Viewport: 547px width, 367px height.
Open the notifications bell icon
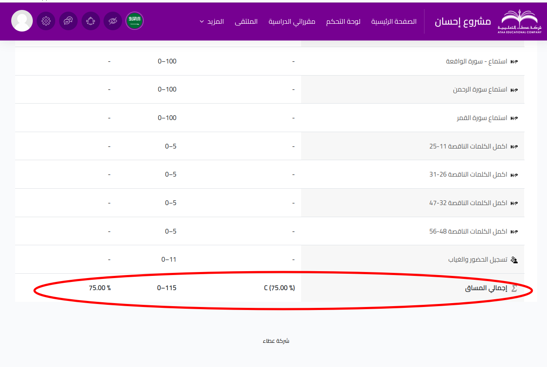91,21
